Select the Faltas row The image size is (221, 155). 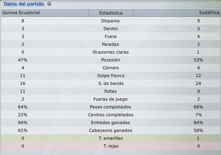(x=110, y=91)
